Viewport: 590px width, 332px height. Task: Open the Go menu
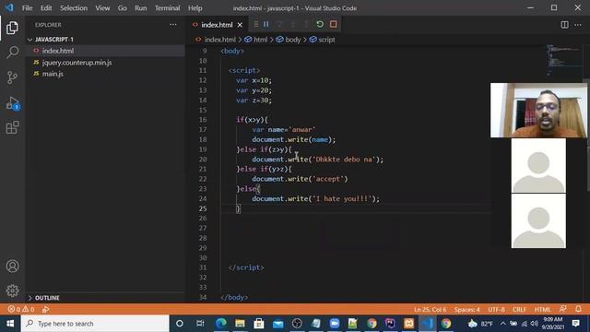coord(123,8)
